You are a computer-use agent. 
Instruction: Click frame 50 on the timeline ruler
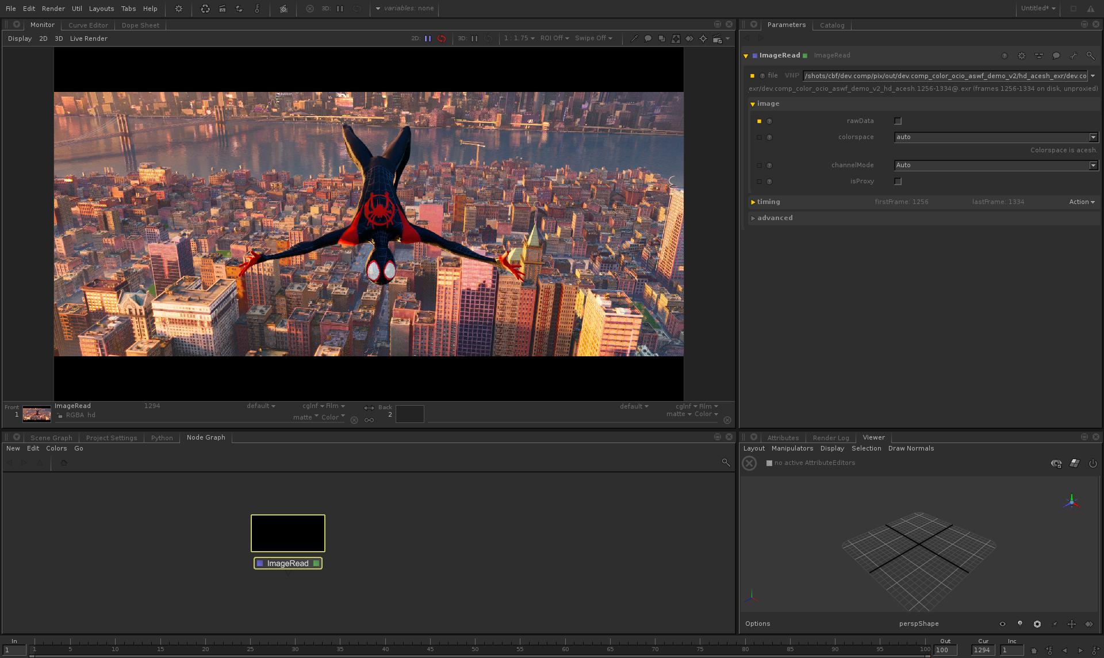point(475,645)
